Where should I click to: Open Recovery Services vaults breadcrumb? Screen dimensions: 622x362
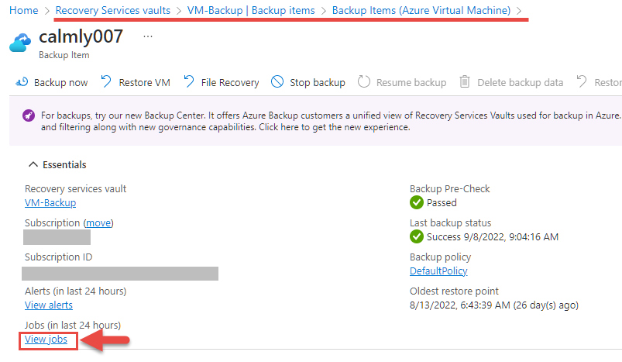click(112, 10)
